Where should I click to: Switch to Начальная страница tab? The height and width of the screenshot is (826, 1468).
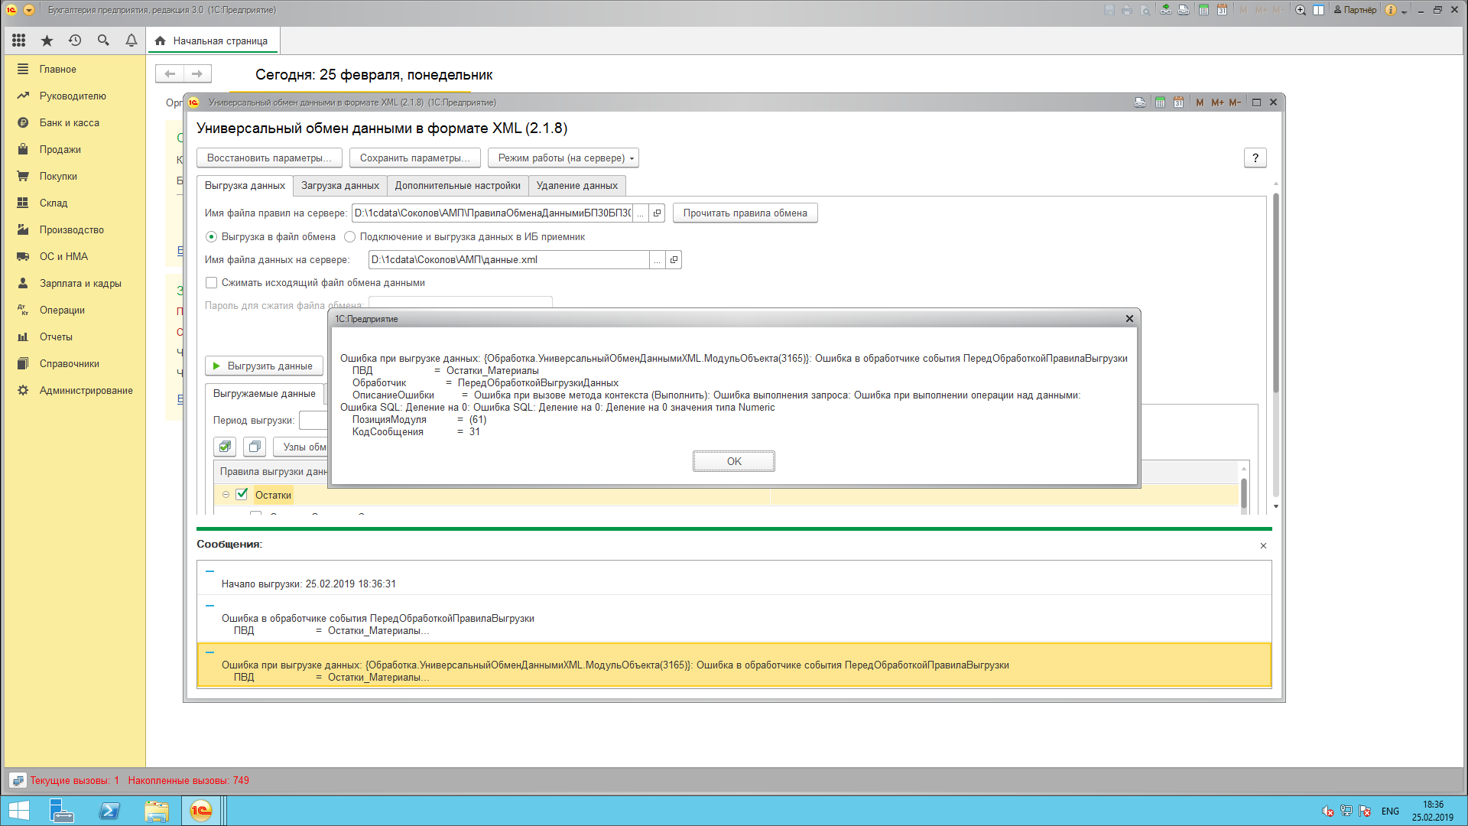click(213, 41)
